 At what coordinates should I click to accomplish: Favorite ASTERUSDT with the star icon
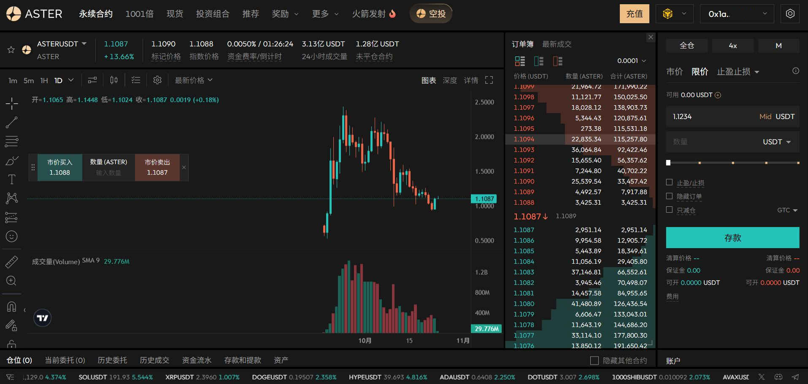tap(11, 50)
